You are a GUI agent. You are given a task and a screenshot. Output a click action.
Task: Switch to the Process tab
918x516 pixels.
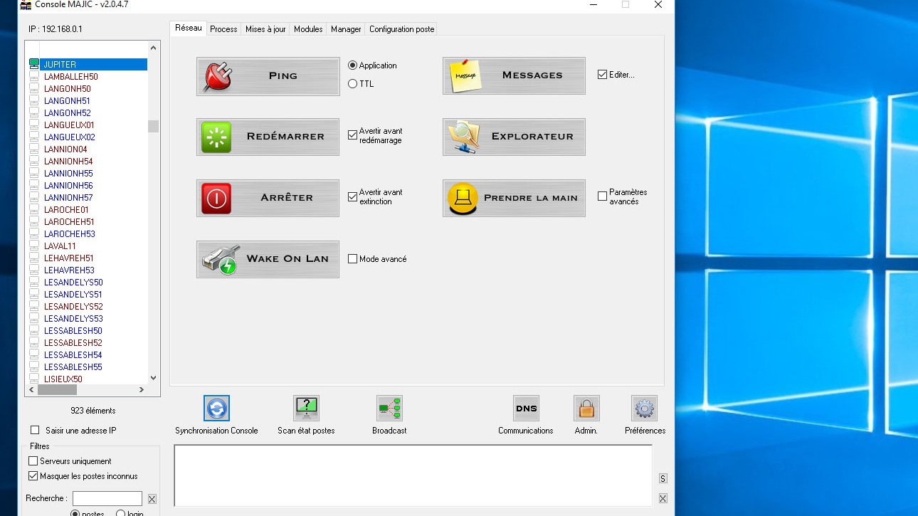[x=223, y=29]
